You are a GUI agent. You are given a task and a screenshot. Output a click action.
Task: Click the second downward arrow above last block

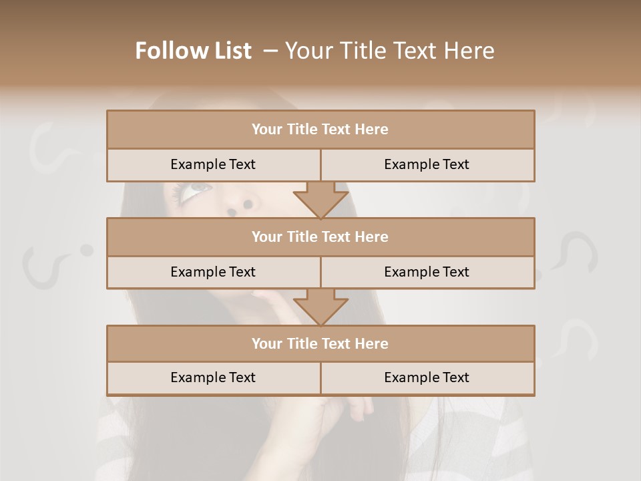coord(321,307)
